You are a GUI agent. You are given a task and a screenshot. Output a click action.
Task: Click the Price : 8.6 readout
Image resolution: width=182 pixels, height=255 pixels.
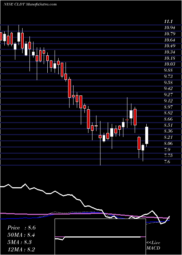pos(21,228)
